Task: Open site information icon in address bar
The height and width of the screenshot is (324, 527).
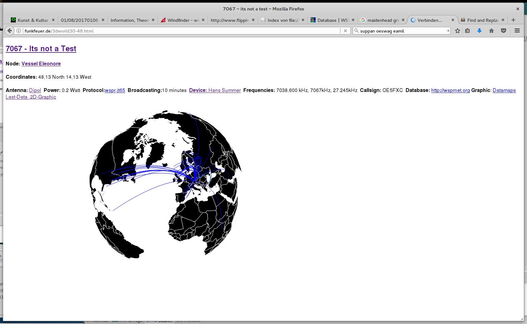Action: (x=19, y=31)
